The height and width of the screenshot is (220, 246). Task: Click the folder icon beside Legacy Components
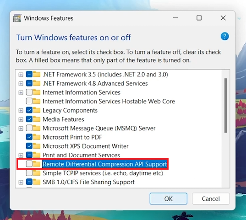[x=37, y=110]
